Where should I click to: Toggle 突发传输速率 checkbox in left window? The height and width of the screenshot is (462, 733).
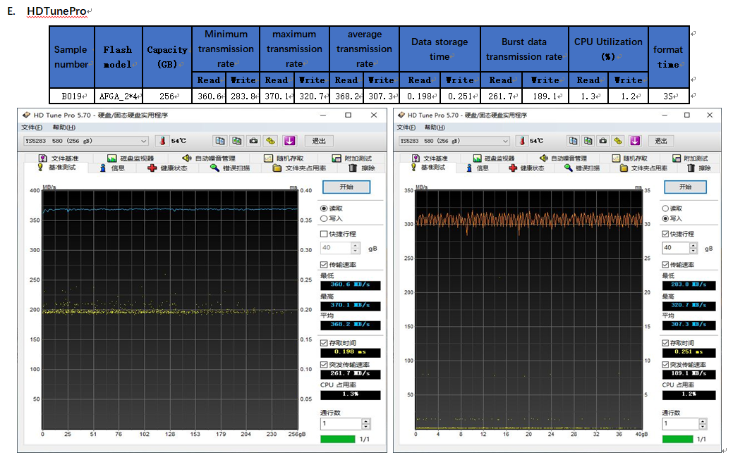pos(324,365)
